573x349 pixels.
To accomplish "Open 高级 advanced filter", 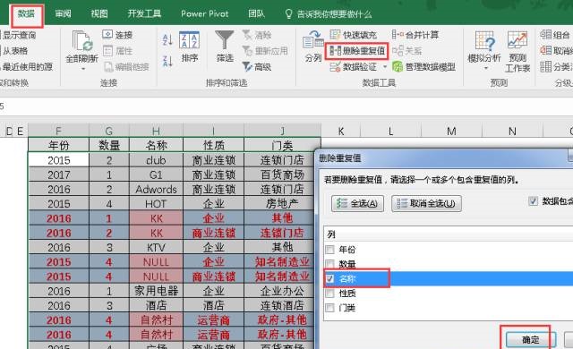I will point(257,66).
